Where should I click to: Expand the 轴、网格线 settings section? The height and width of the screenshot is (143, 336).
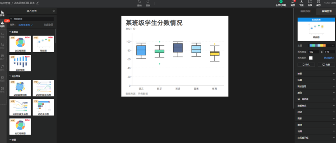315,99
